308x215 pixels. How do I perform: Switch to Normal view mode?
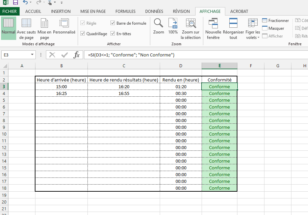(x=8, y=28)
